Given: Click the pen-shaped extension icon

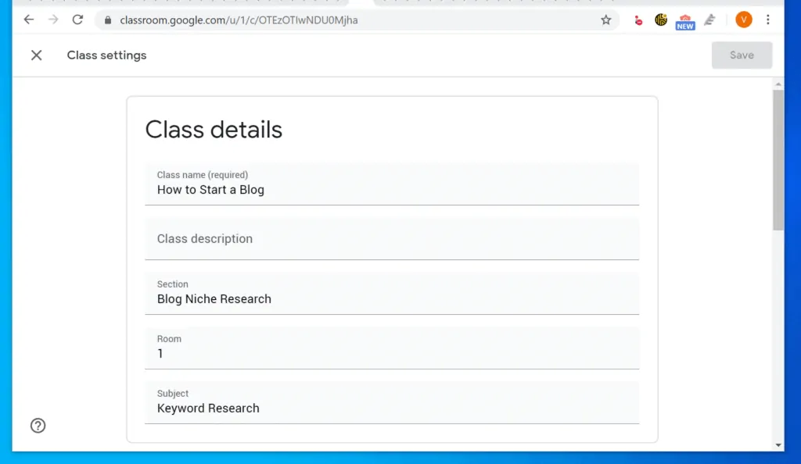Looking at the screenshot, I should pyautogui.click(x=709, y=20).
